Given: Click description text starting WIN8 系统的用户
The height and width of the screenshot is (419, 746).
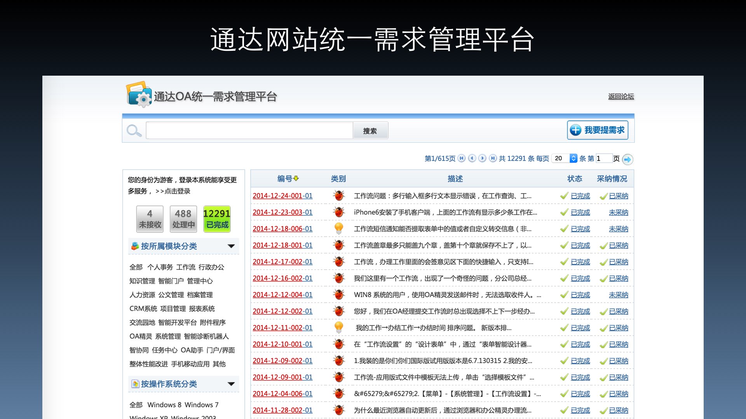Looking at the screenshot, I should click(x=447, y=294).
